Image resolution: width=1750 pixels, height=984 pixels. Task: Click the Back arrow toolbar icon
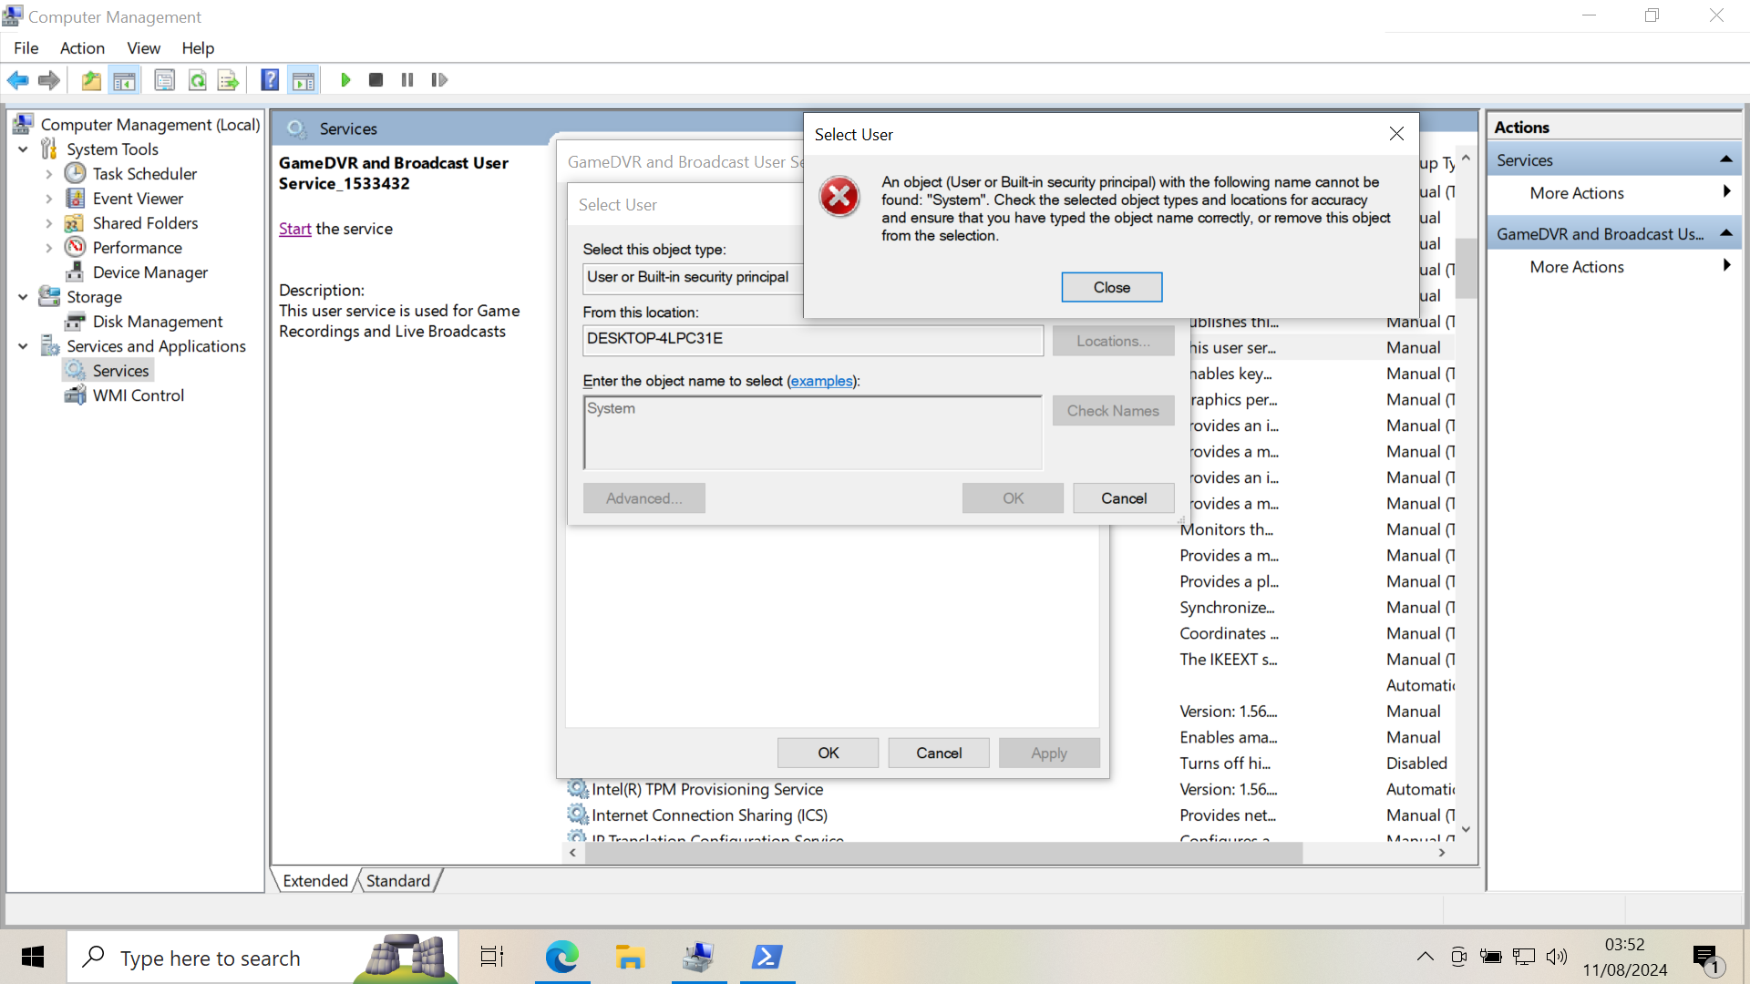coord(17,80)
